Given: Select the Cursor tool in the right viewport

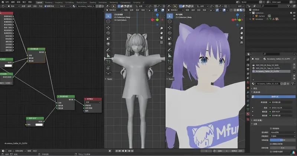Looking at the screenshot, I should coord(170,21).
